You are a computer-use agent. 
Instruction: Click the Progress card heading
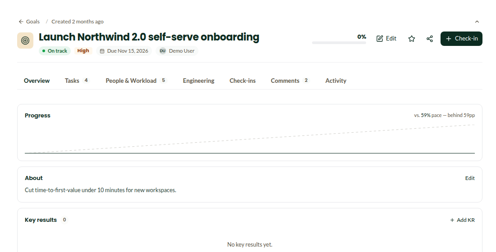pos(37,116)
